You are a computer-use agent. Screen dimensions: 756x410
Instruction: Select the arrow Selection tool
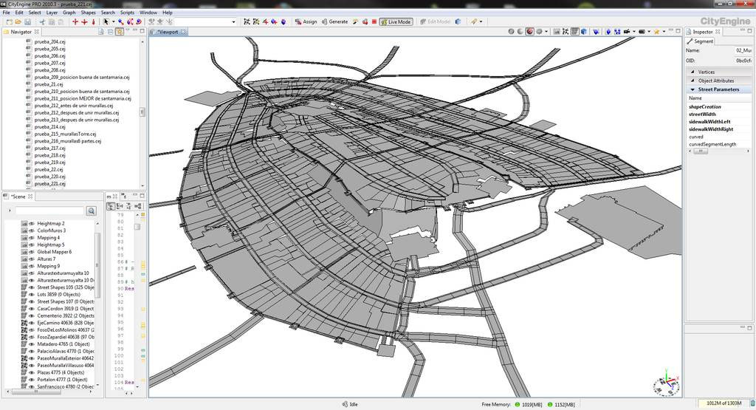click(106, 22)
